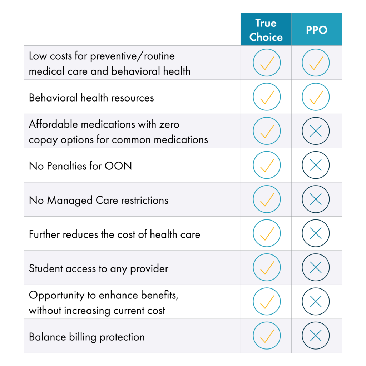Click PPO X icon for No Penalties for OON
This screenshot has width=366, height=366.
[x=316, y=165]
